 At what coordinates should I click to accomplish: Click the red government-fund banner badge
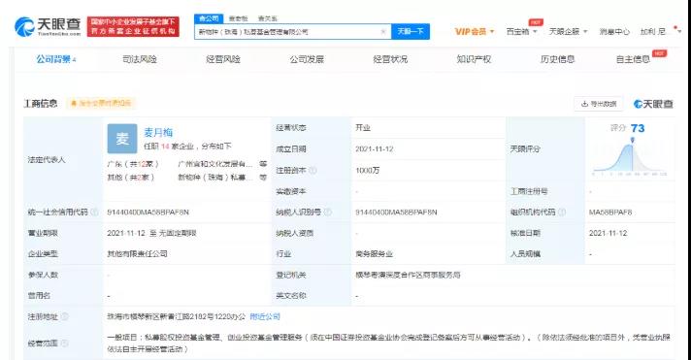coord(133,26)
